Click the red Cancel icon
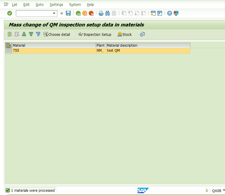 click(91, 13)
